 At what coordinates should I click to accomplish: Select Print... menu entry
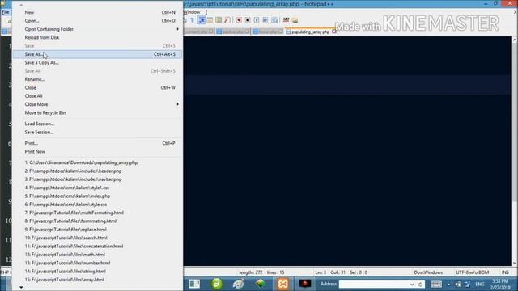(x=97, y=143)
